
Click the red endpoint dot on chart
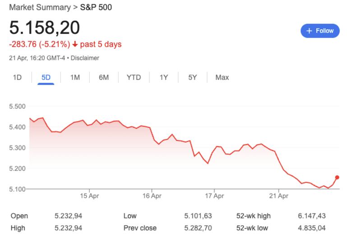pyautogui.click(x=337, y=178)
